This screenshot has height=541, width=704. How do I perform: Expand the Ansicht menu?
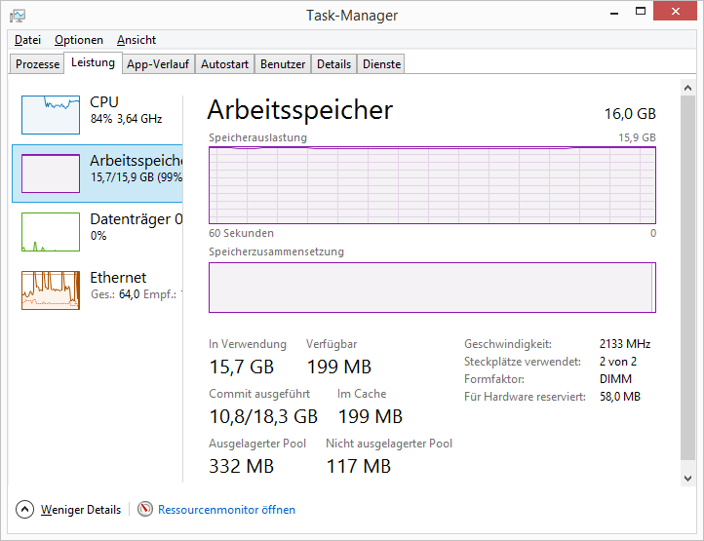[137, 40]
